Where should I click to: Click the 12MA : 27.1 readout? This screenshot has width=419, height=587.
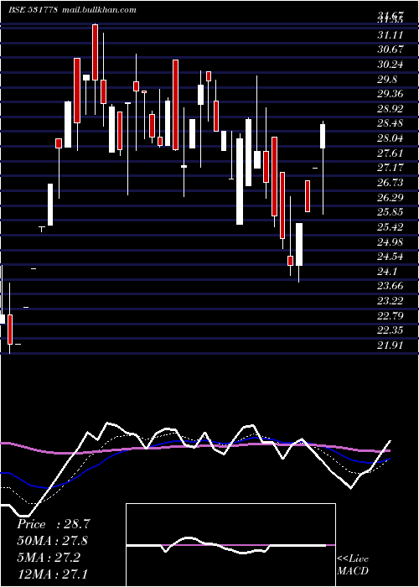coord(53,574)
